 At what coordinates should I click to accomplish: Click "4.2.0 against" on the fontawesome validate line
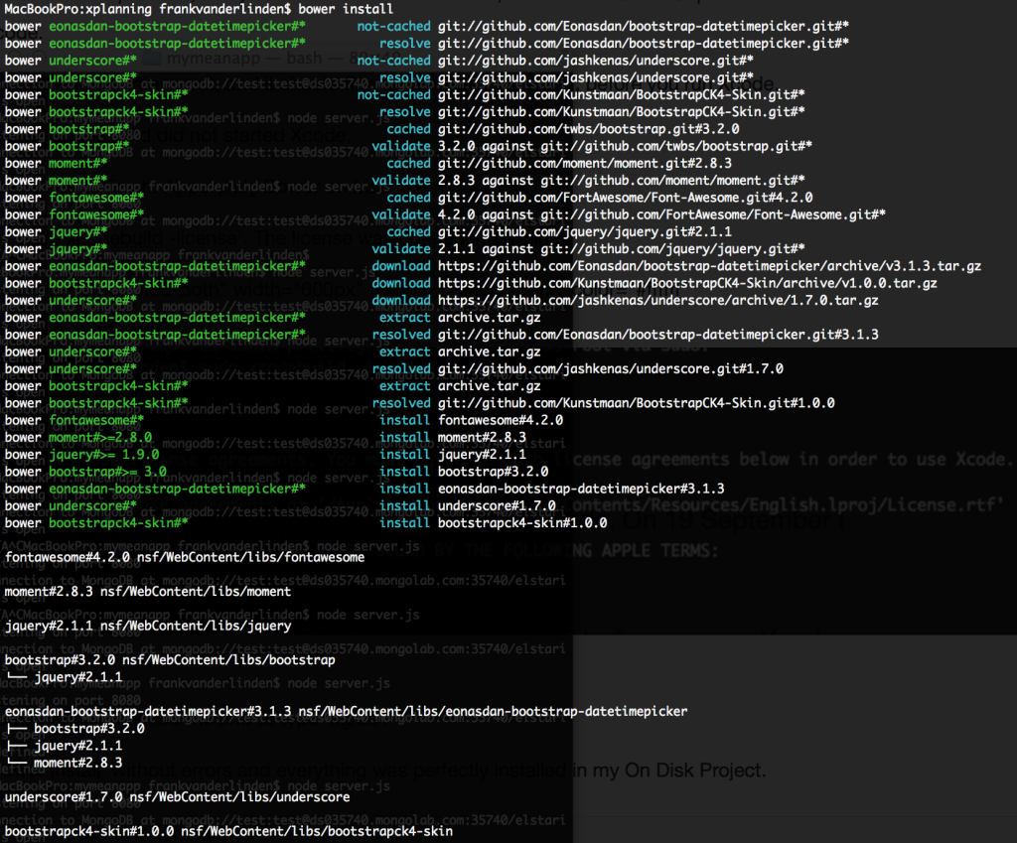pyautogui.click(x=486, y=215)
